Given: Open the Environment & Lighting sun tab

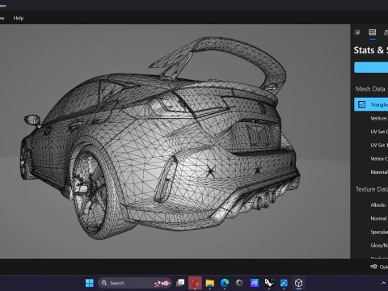Looking at the screenshot, I should (357, 32).
